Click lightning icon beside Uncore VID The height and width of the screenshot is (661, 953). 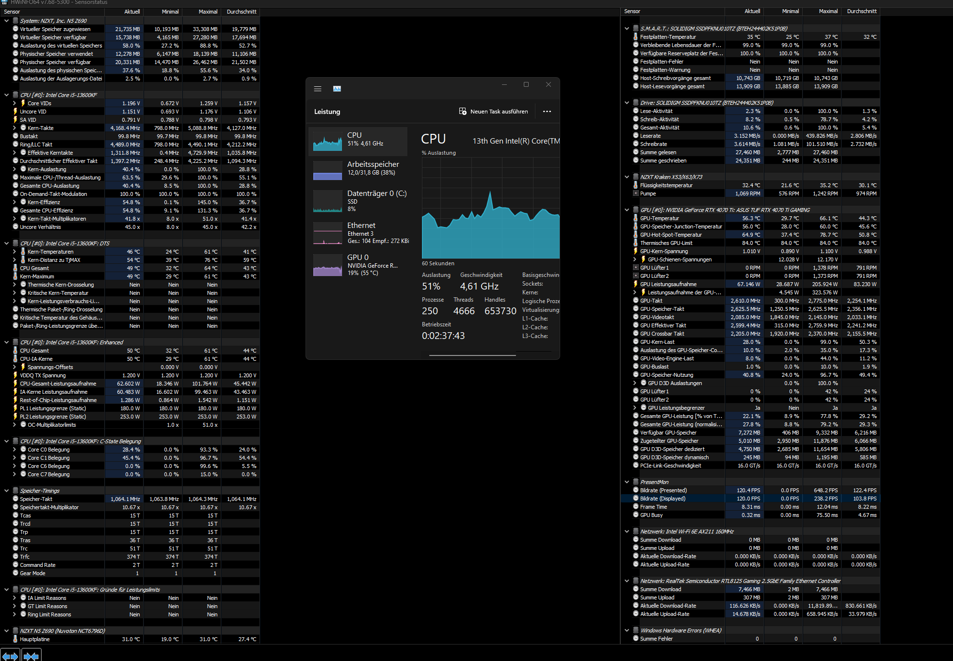click(16, 112)
